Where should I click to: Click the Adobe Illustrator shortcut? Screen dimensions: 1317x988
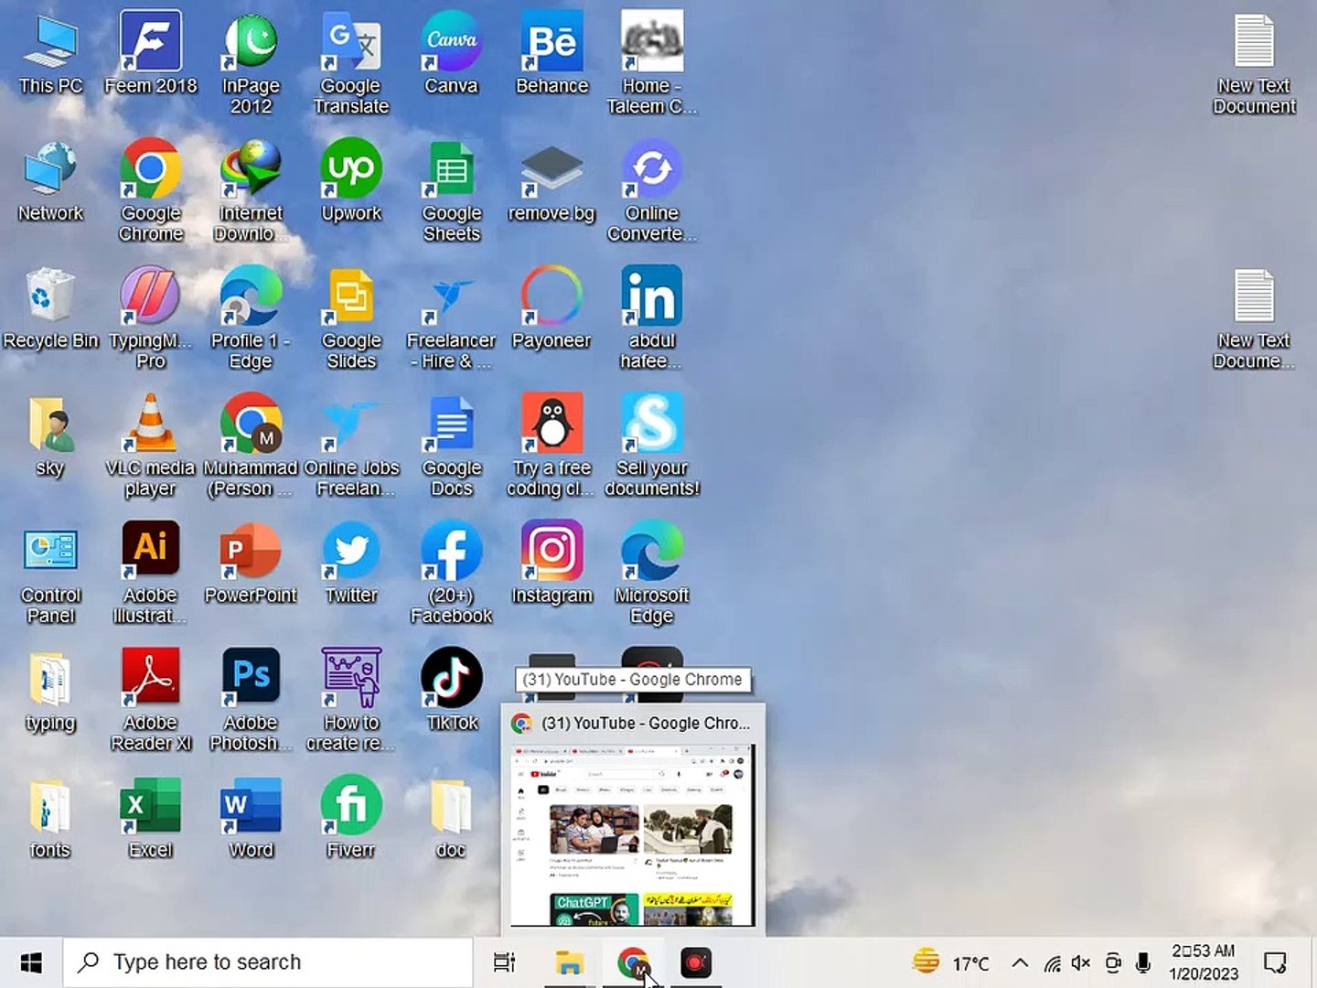tap(151, 573)
